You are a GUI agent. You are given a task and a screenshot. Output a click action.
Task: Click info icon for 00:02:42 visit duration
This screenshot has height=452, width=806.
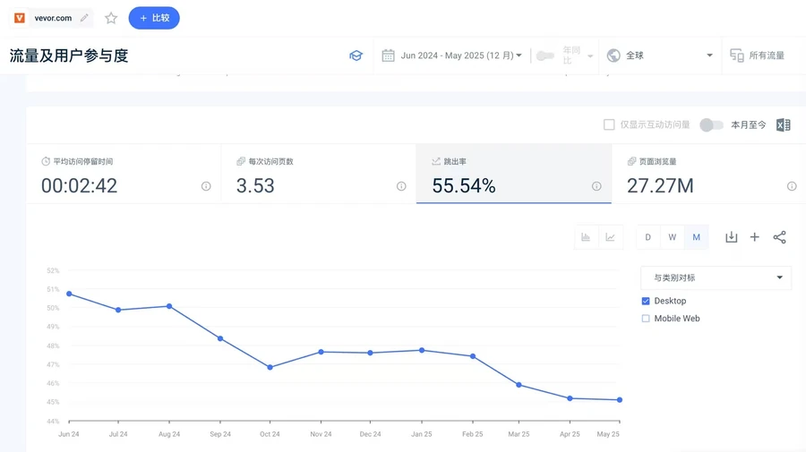[x=206, y=186]
